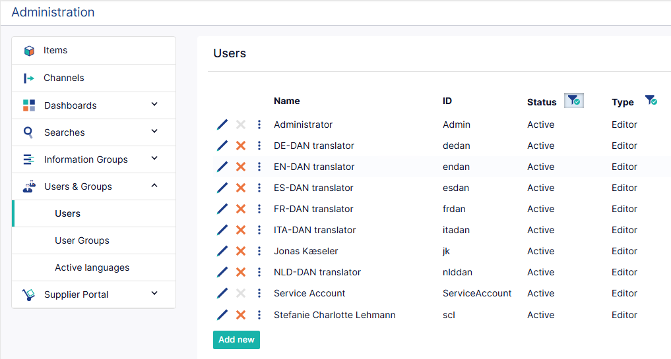Image resolution: width=671 pixels, height=359 pixels.
Task: Delete the Jonas Kæseler user
Action: click(x=241, y=251)
